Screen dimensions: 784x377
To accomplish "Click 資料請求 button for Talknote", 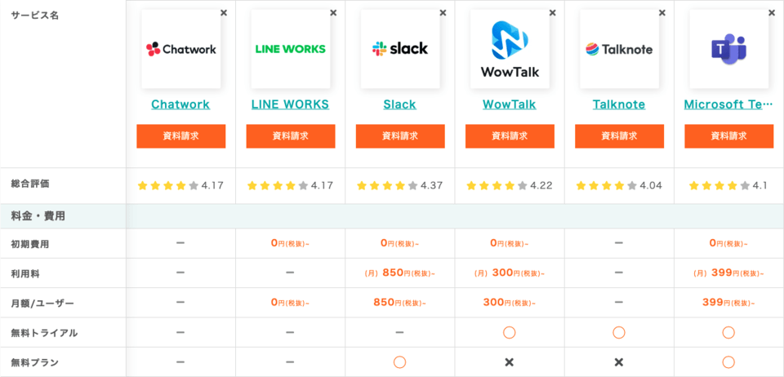I will pos(619,136).
